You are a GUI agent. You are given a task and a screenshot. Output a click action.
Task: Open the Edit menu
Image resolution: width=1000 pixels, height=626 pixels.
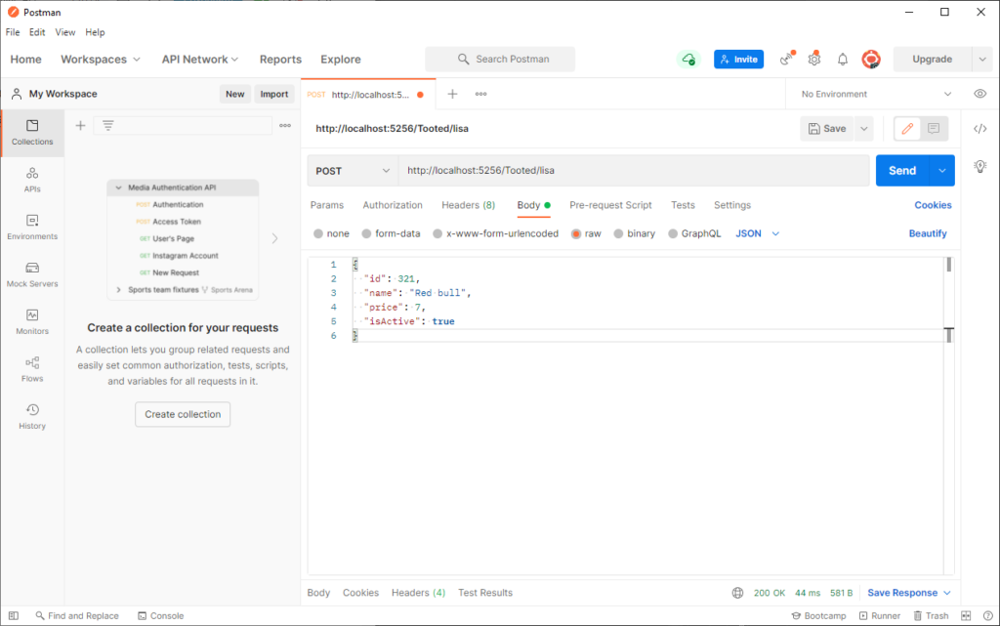pyautogui.click(x=37, y=32)
